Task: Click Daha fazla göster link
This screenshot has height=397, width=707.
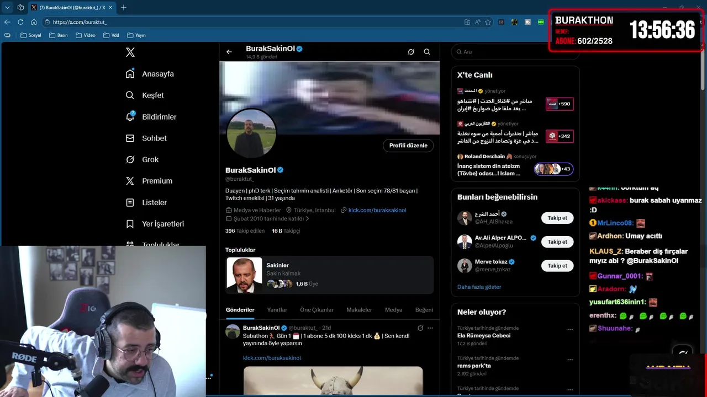Action: [x=479, y=287]
